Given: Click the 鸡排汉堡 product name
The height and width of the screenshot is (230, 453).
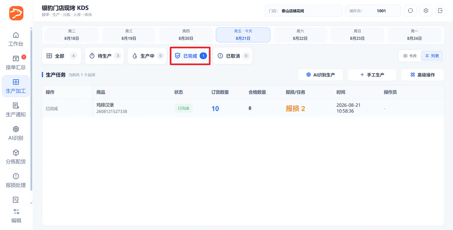Looking at the screenshot, I should coord(105,105).
